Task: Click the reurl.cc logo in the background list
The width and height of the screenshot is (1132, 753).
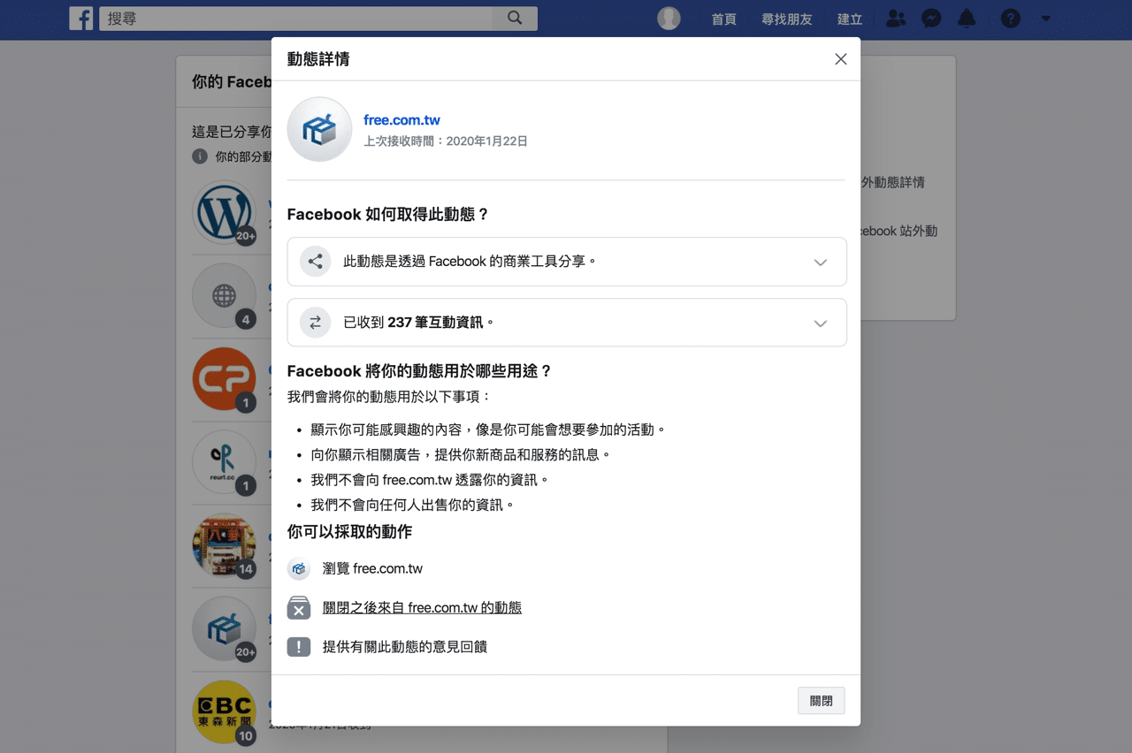Action: (x=225, y=461)
